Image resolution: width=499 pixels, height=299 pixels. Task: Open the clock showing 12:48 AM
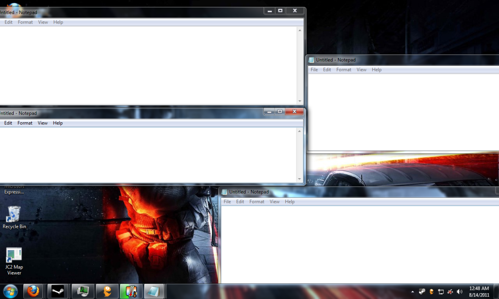click(479, 291)
